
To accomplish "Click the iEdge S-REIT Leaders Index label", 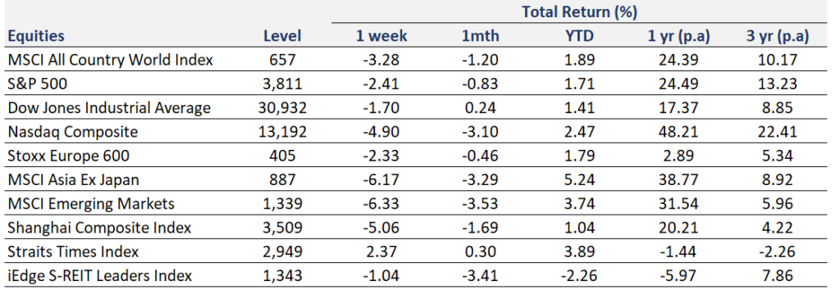I will click(x=99, y=275).
